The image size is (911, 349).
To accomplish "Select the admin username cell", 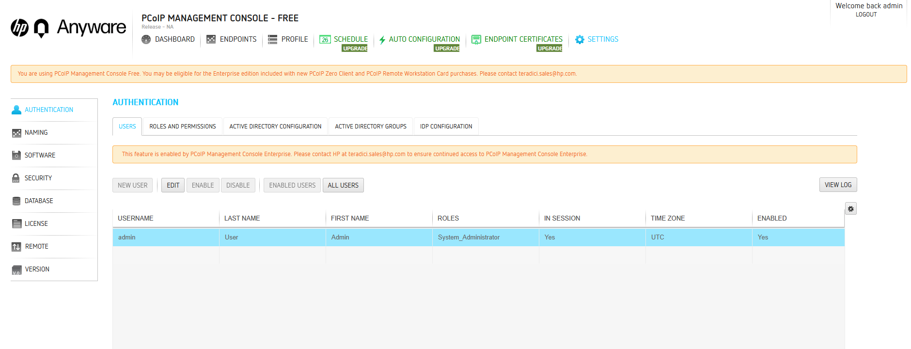I will tap(166, 238).
